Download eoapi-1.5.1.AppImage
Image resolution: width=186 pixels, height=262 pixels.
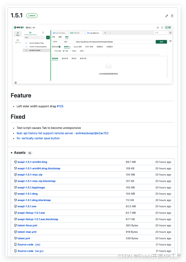pos(31,188)
